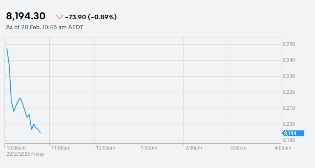Click the 8,240 price axis label
The image size is (315, 168).
[289, 60]
